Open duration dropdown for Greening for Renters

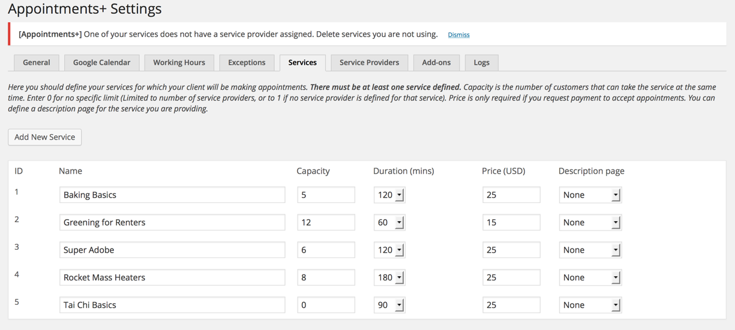[x=389, y=222]
